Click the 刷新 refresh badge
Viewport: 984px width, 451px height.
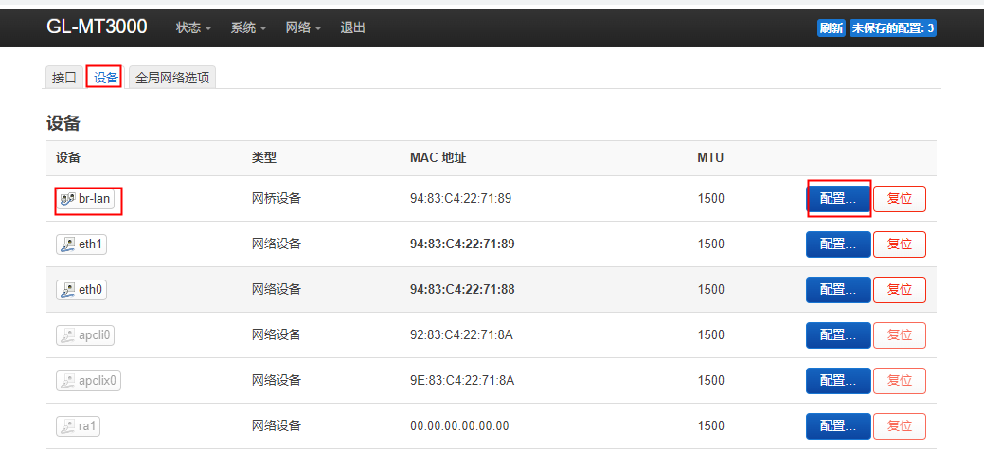tap(832, 28)
